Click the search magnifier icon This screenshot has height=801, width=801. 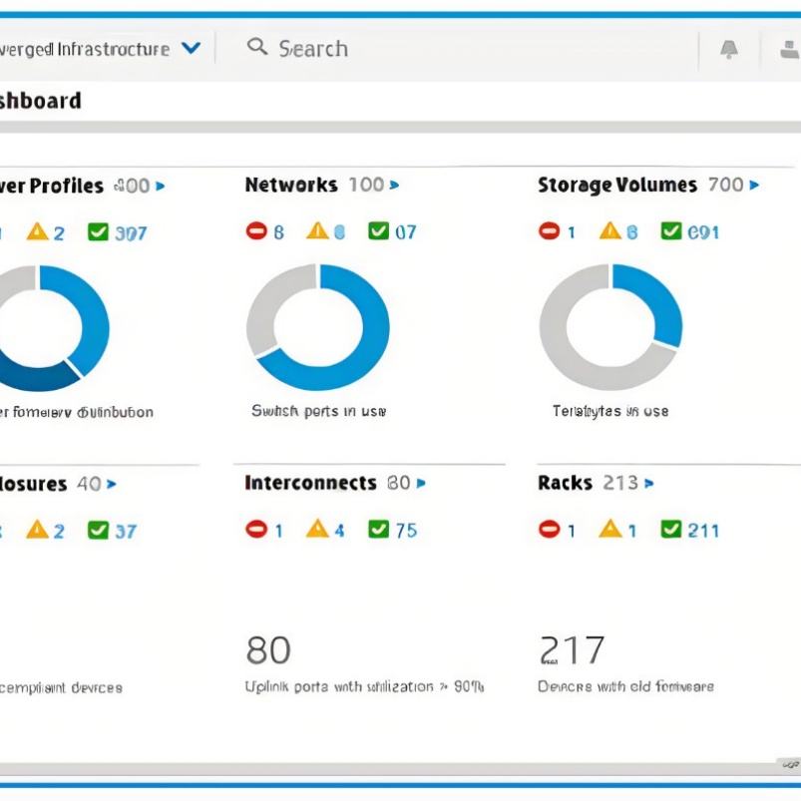[256, 47]
